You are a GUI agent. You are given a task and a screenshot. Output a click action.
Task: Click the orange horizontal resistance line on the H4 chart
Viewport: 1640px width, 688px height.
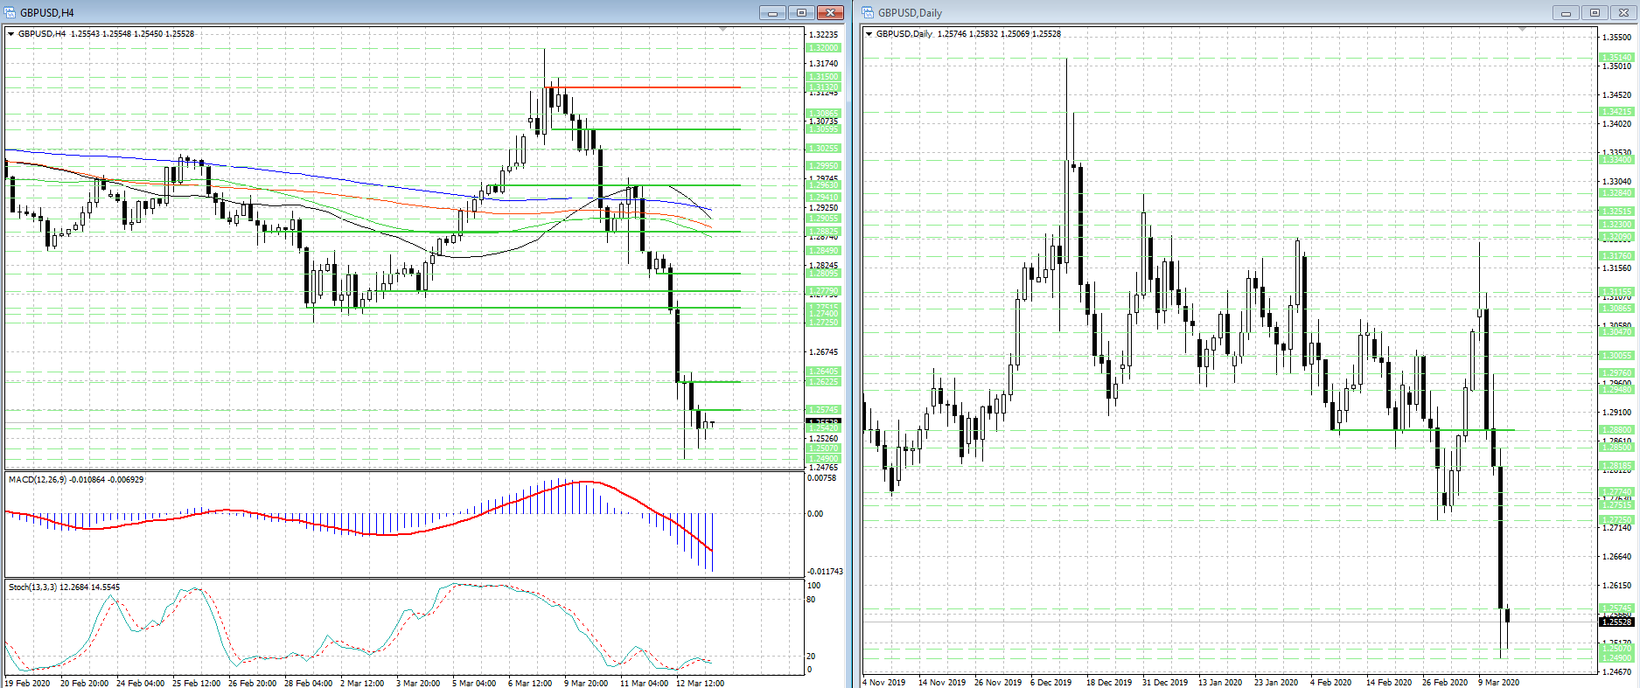(x=643, y=87)
